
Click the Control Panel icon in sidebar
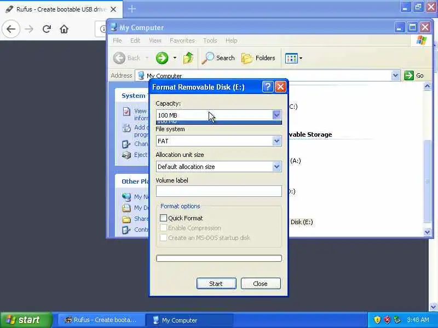[126, 230]
